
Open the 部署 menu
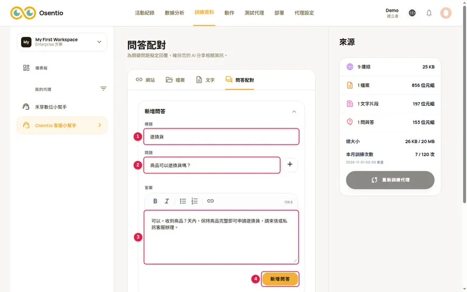280,13
